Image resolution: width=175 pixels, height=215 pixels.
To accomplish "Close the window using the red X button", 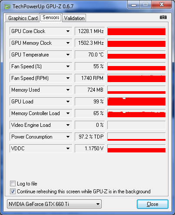I will (162, 5).
